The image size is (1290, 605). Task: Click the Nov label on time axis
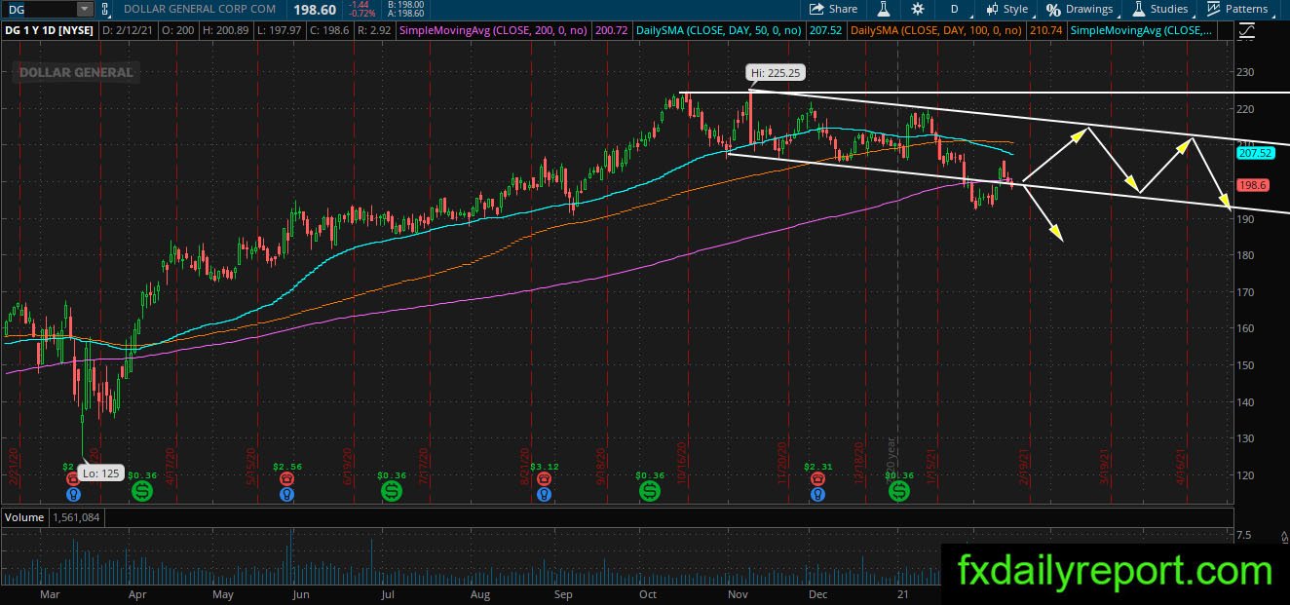tap(739, 594)
